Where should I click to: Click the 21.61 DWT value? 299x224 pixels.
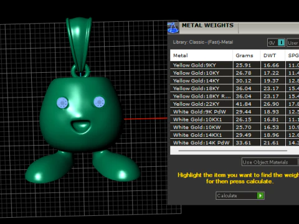click(271, 142)
